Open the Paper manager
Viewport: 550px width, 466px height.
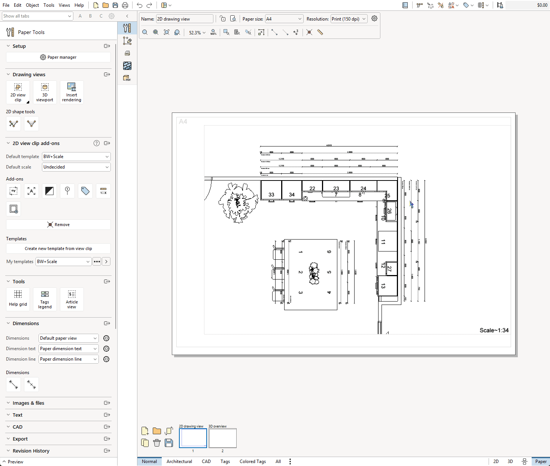click(x=58, y=57)
